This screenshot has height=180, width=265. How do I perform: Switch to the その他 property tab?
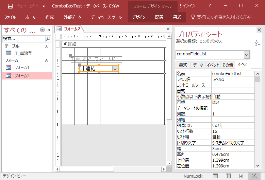click(228, 65)
